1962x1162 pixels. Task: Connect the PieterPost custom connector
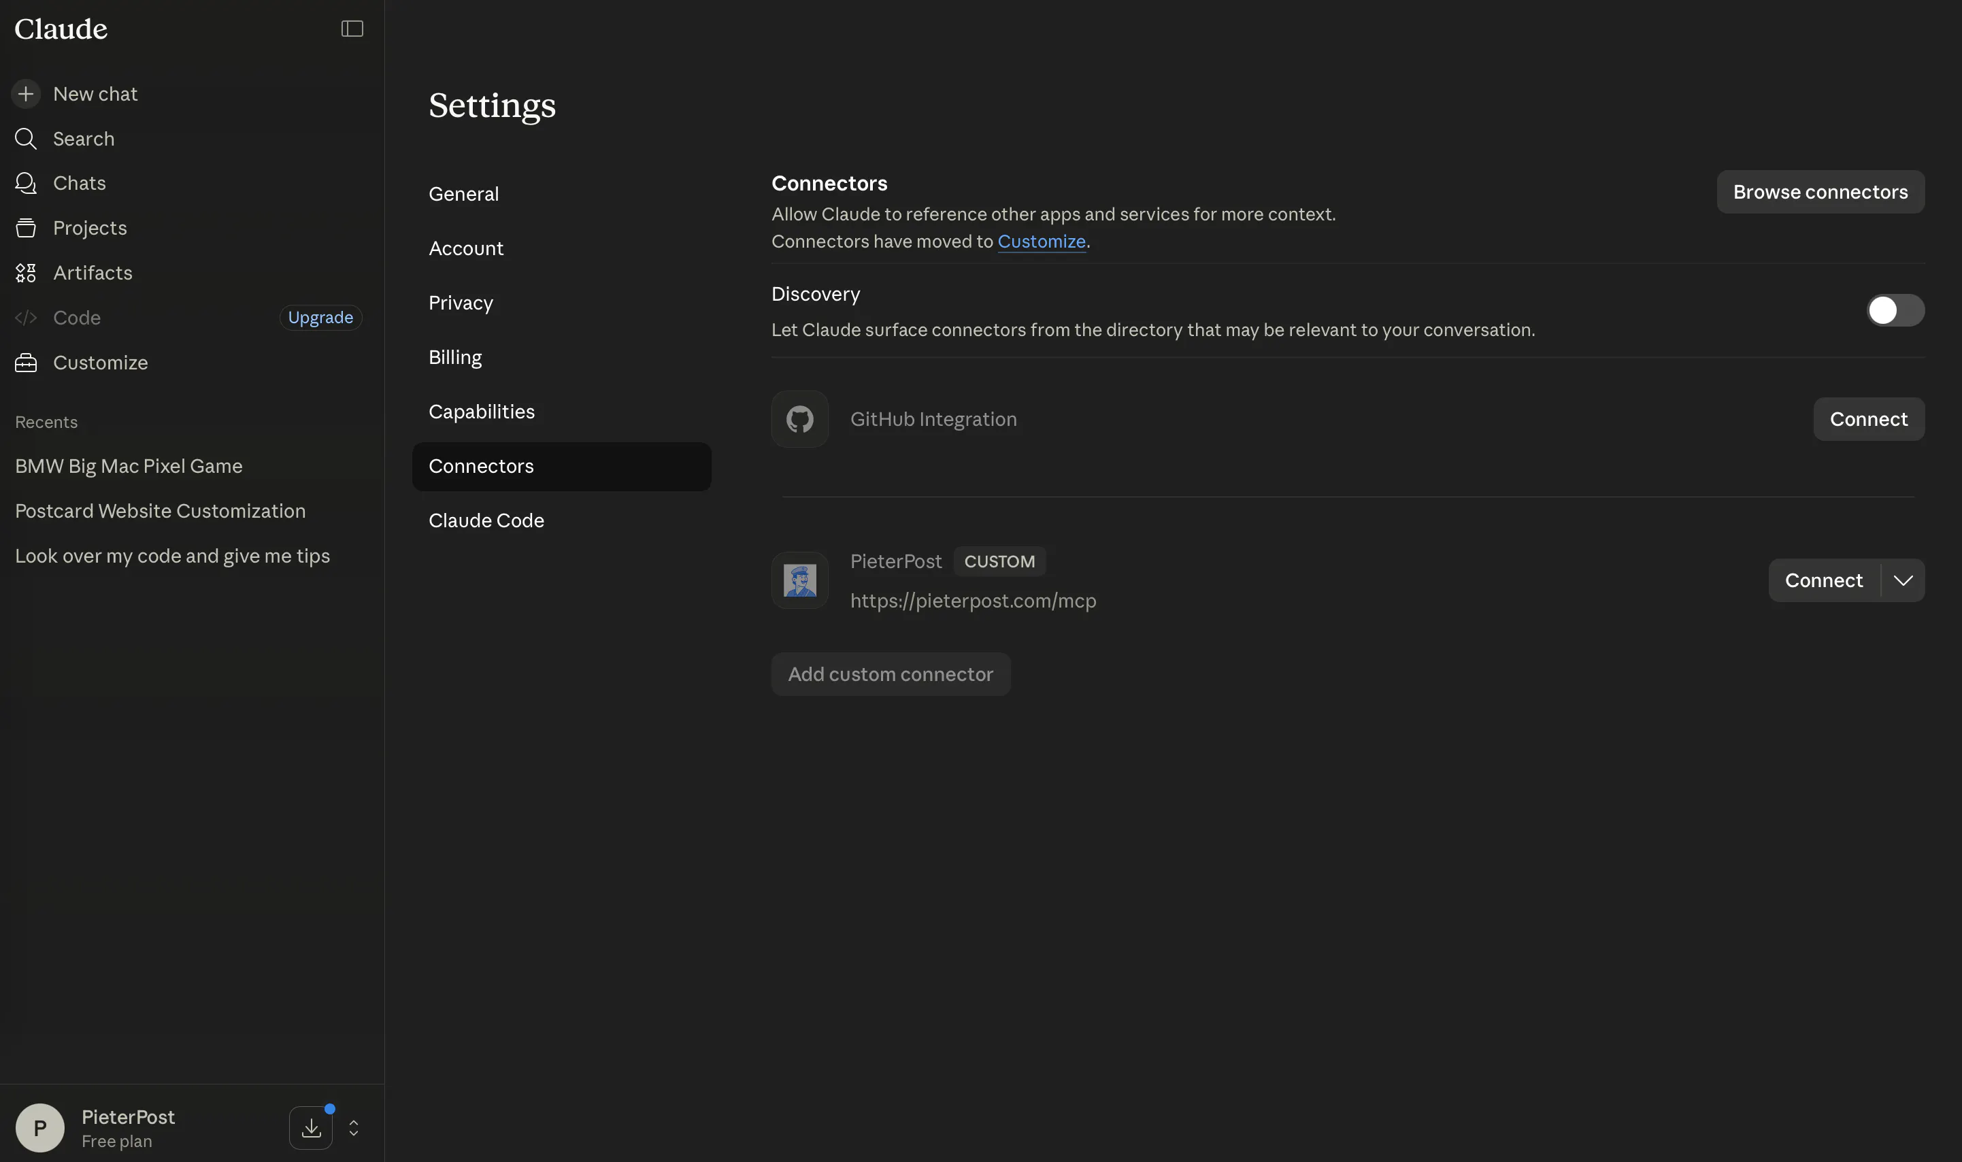pyautogui.click(x=1823, y=580)
